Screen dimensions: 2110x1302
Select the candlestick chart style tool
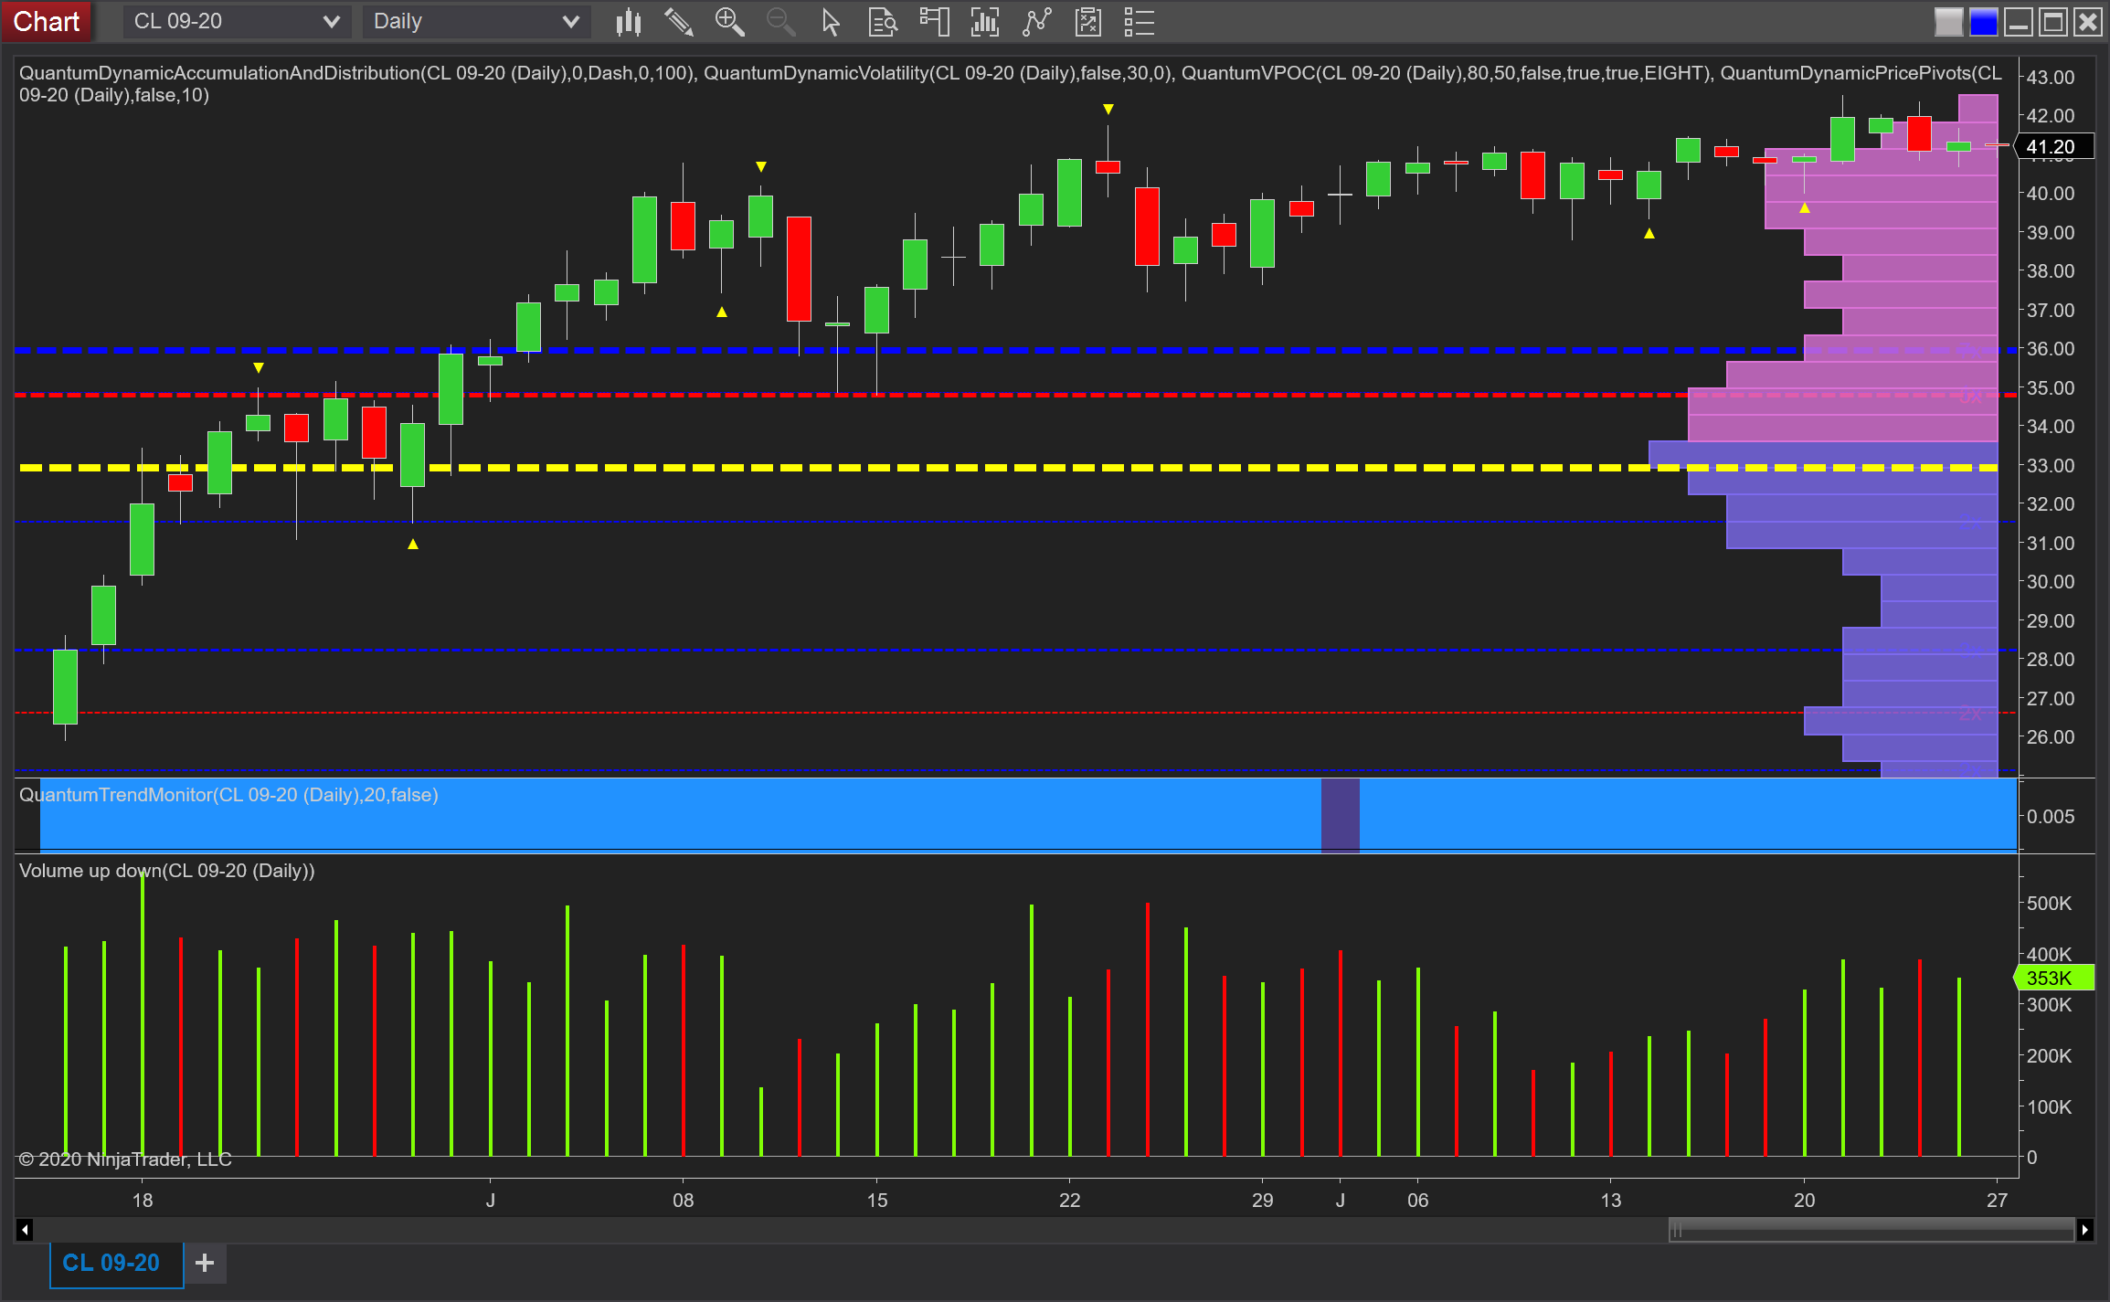point(628,21)
